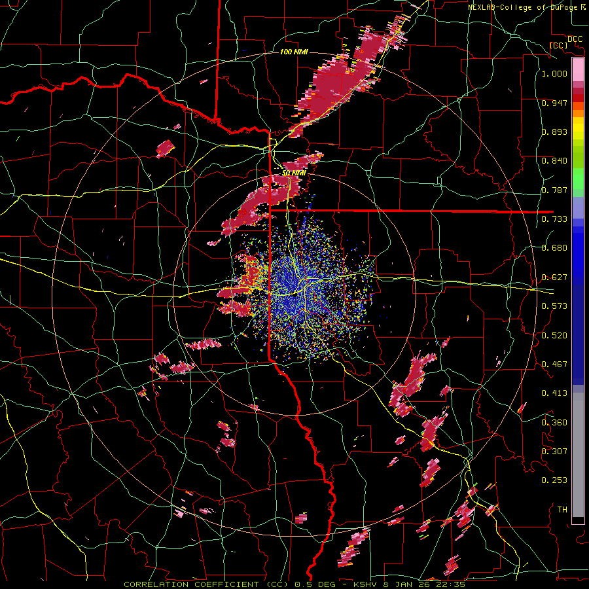This screenshot has width=589, height=589.
Task: Click the TH threshold label
Action: (562, 510)
